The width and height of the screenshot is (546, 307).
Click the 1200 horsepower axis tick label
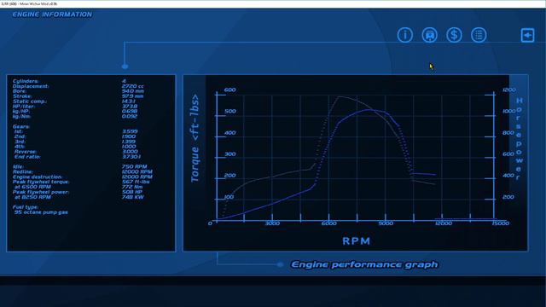[508, 90]
